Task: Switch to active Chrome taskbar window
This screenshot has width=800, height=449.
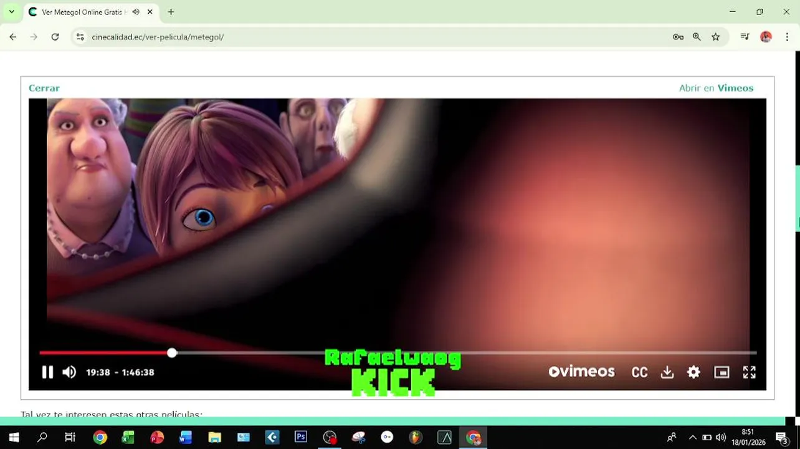Action: click(474, 437)
